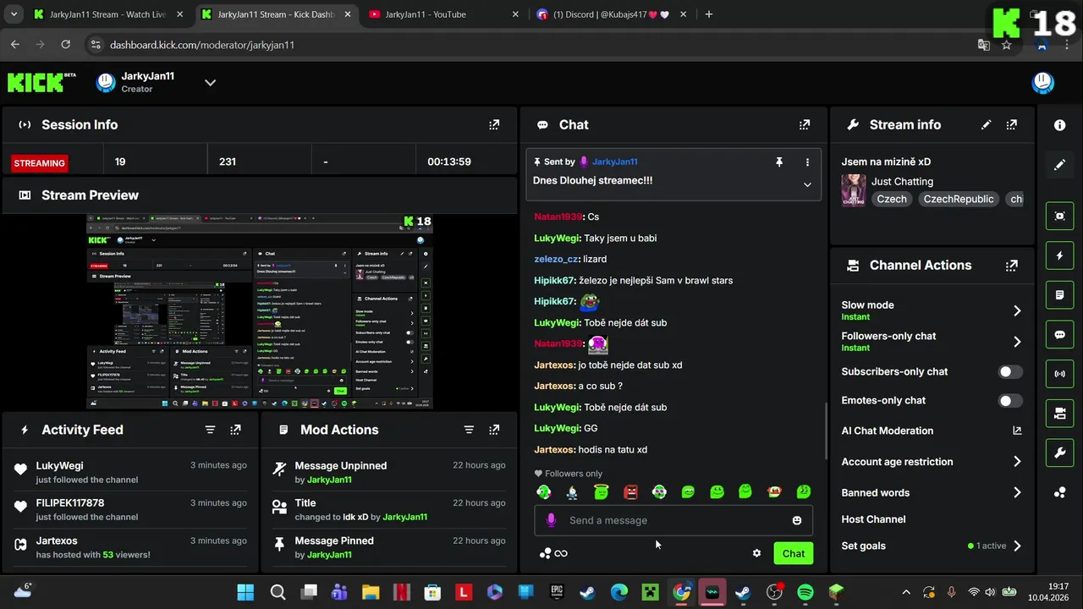Select the Kick Dashboard browser tab

[276, 14]
